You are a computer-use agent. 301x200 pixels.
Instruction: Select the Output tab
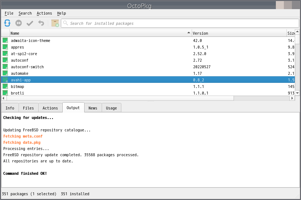(73, 108)
